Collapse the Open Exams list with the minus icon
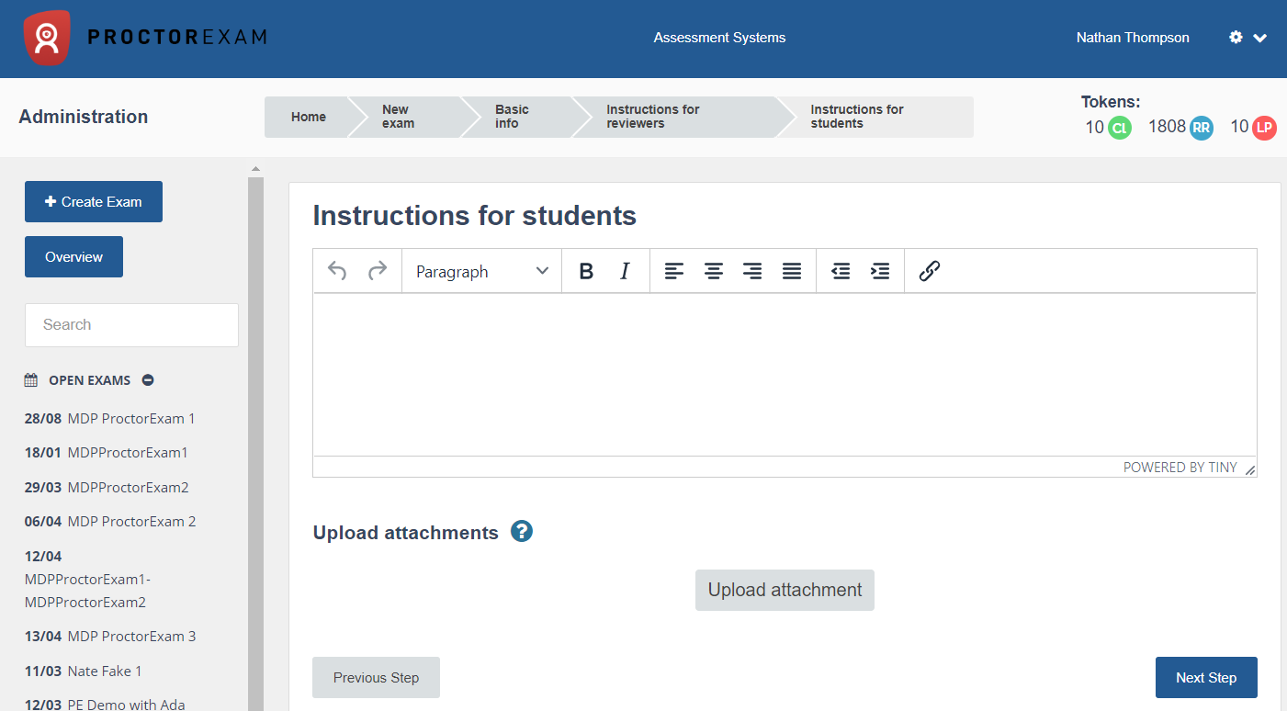This screenshot has width=1287, height=711. pyautogui.click(x=148, y=380)
